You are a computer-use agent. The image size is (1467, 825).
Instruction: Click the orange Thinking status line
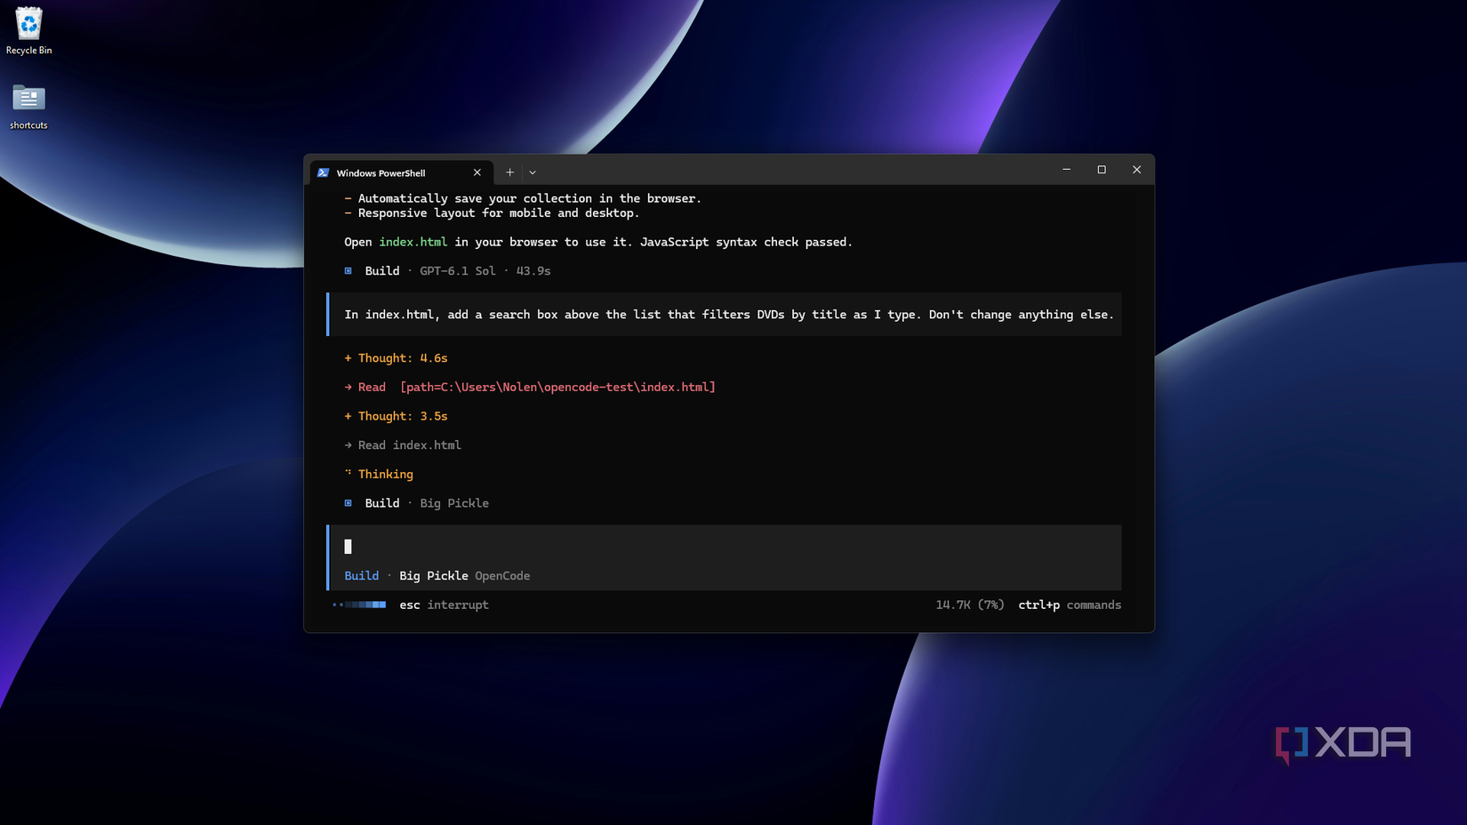[379, 475]
